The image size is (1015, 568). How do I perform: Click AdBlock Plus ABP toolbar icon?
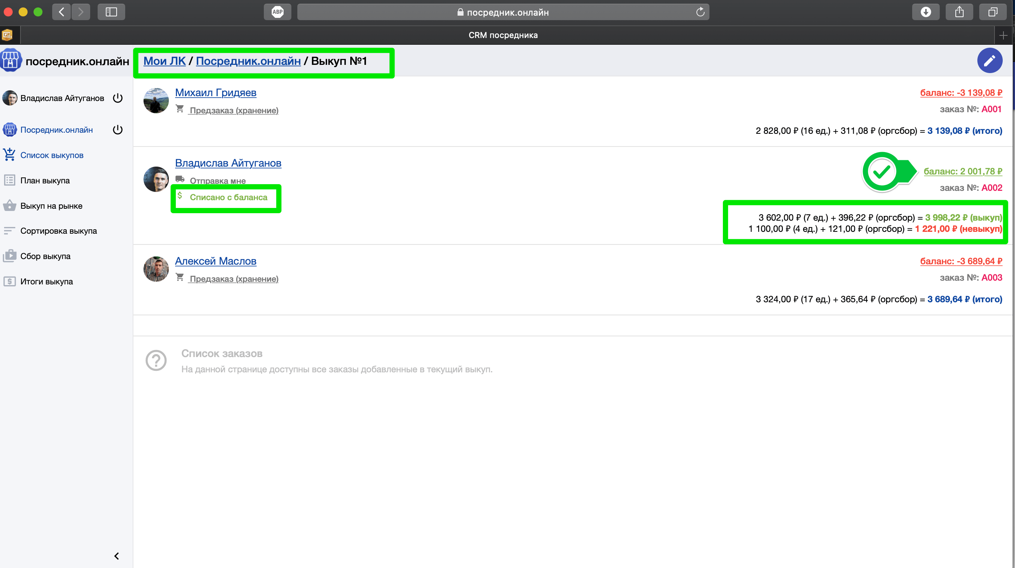(277, 12)
